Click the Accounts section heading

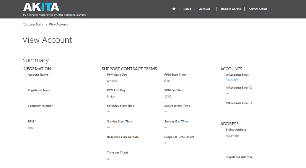[x=231, y=69]
